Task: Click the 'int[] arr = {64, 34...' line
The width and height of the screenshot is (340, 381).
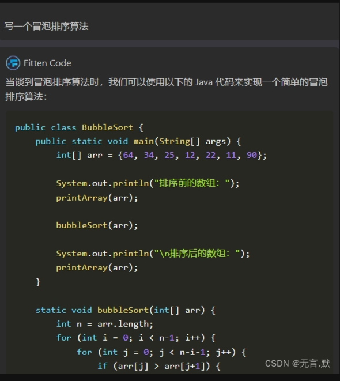Action: pos(161,155)
